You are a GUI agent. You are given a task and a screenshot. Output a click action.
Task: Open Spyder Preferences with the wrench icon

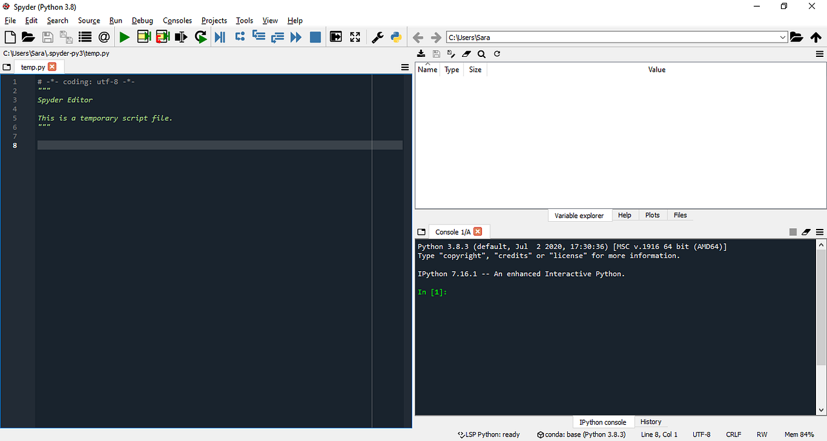[377, 37]
